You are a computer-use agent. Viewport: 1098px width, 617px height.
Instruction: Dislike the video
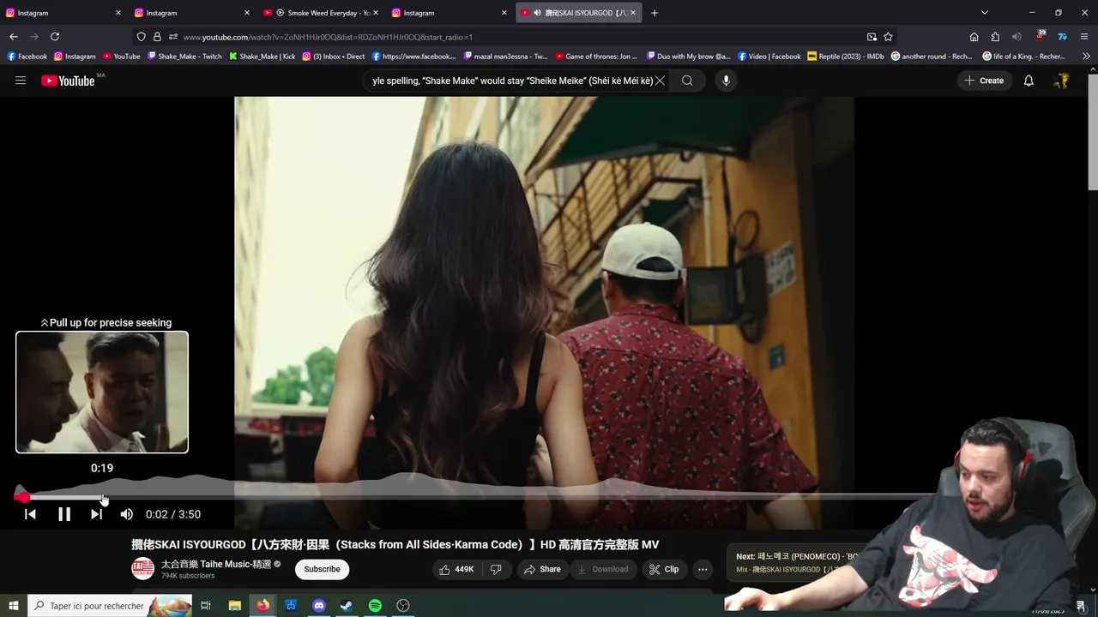496,569
